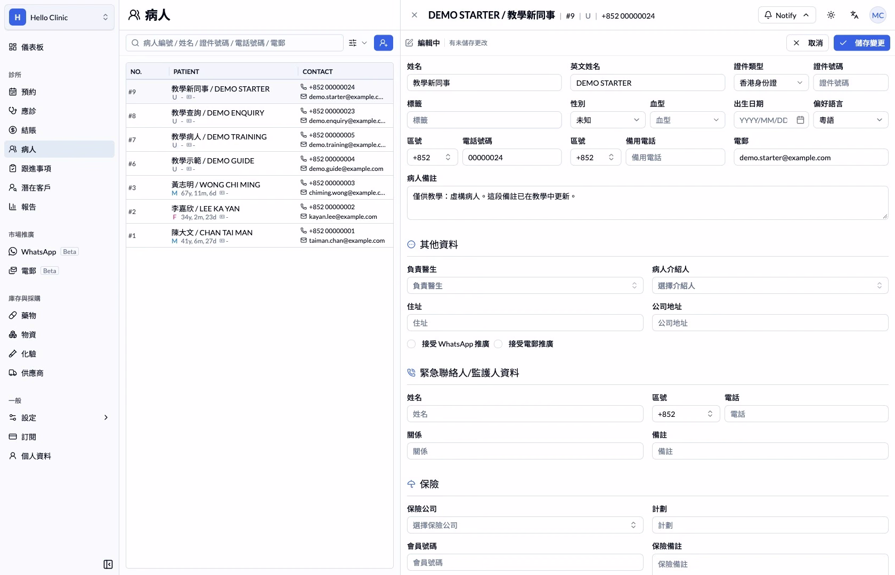Image resolution: width=895 pixels, height=575 pixels.
Task: Open WhatsApp marketing in sidebar
Action: pyautogui.click(x=59, y=252)
